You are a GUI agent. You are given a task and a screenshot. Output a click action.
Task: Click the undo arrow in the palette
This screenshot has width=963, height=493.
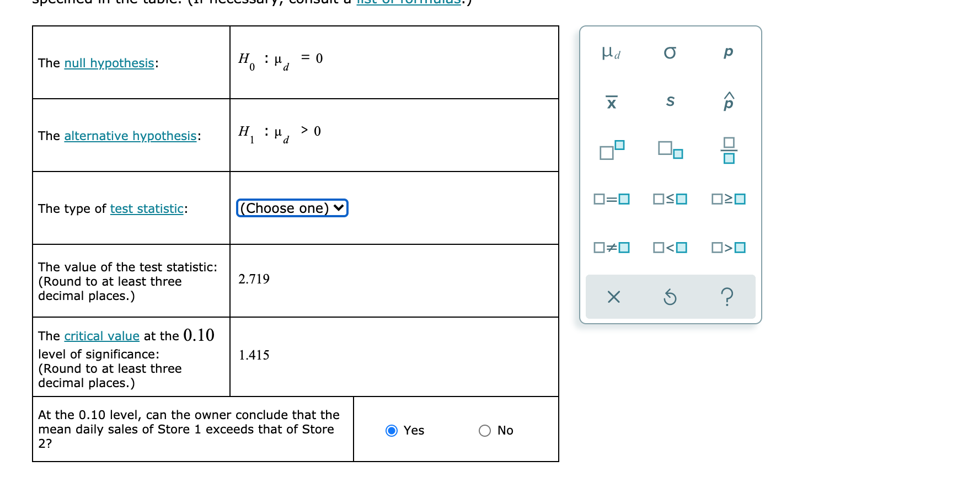coord(670,297)
